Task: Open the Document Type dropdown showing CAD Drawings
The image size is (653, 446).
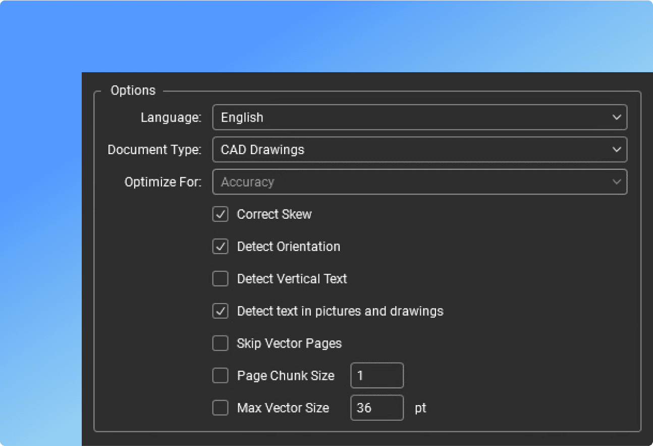Action: (419, 150)
